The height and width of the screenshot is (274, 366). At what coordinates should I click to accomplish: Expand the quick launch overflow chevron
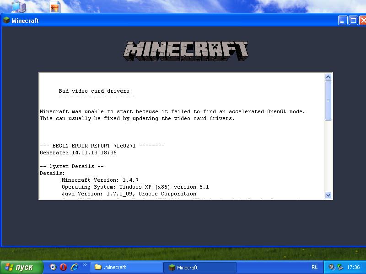pos(85,265)
